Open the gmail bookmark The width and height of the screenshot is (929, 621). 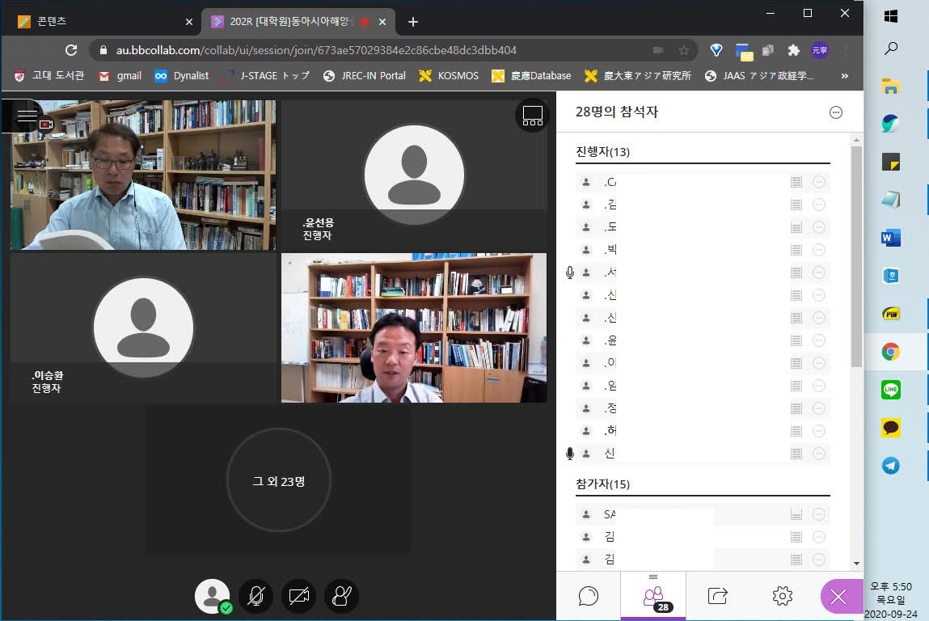pos(120,76)
